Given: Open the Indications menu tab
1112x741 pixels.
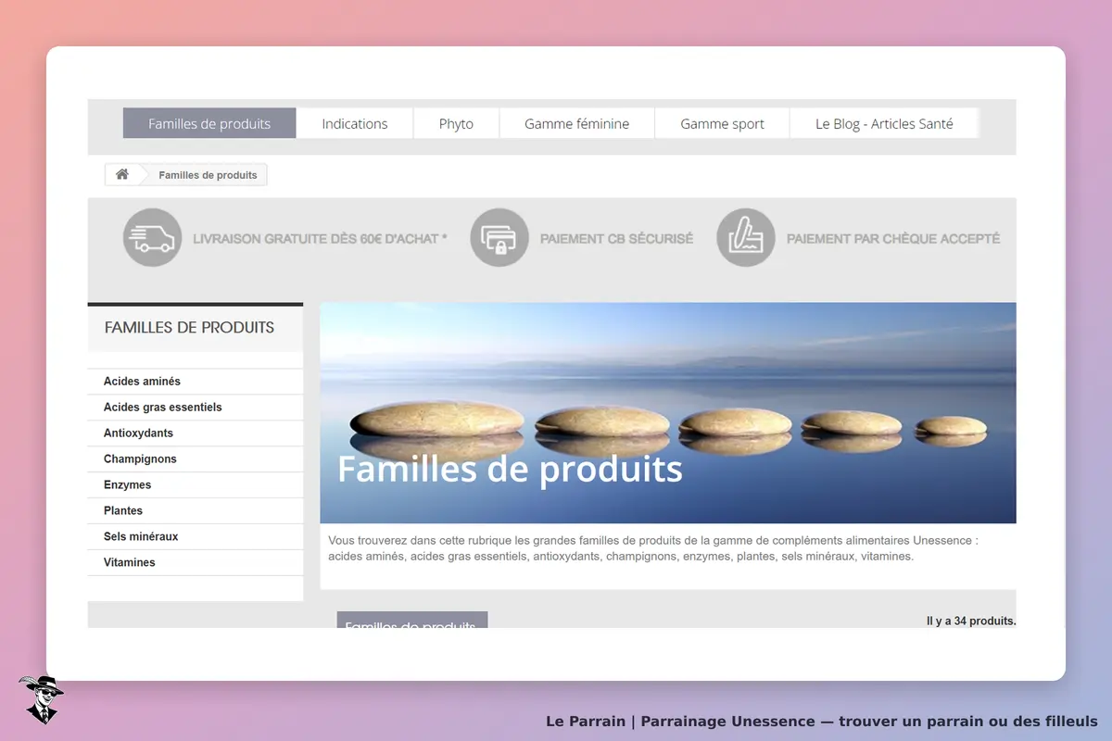Looking at the screenshot, I should pos(355,123).
